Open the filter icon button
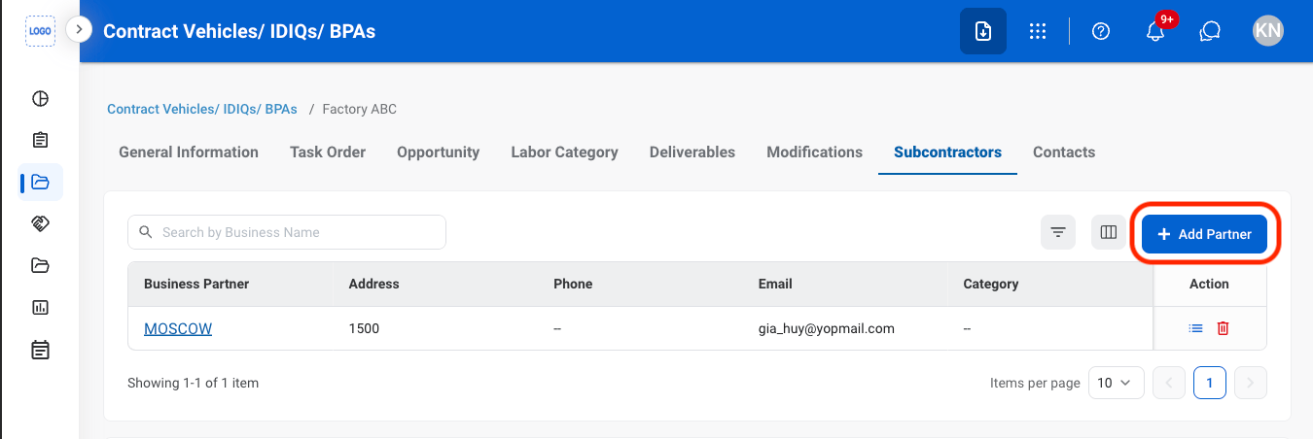This screenshot has height=439, width=1313. 1058,232
